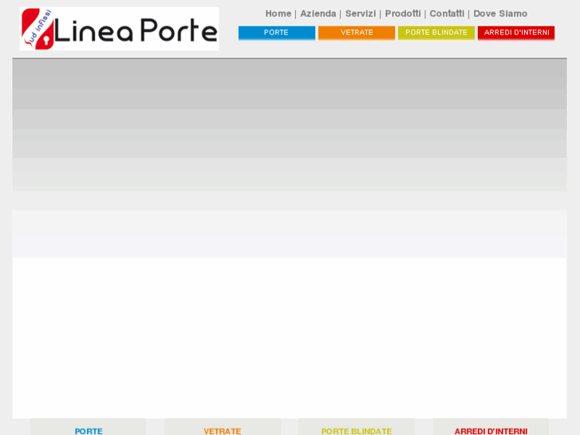Image resolution: width=580 pixels, height=435 pixels.
Task: Click the yellow PORTE BLINDATE button
Action: 436,33
